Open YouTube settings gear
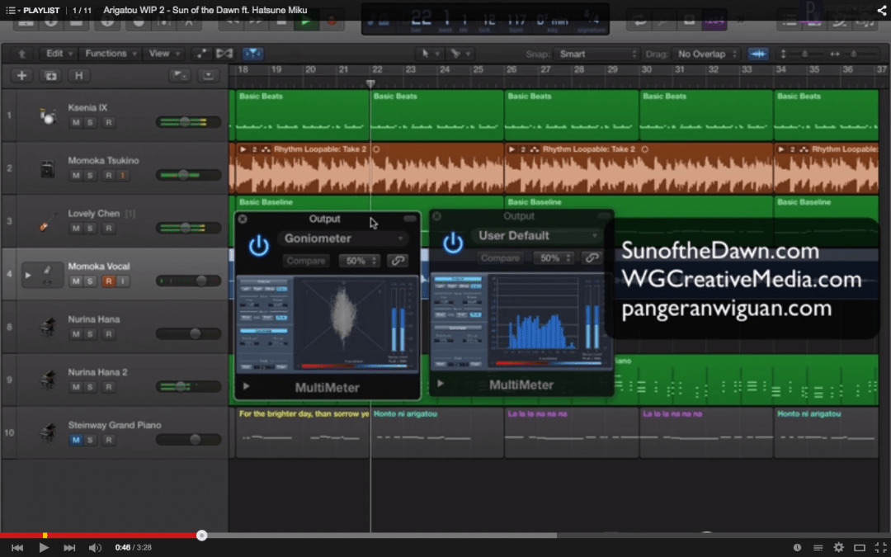The width and height of the screenshot is (891, 557). (839, 548)
